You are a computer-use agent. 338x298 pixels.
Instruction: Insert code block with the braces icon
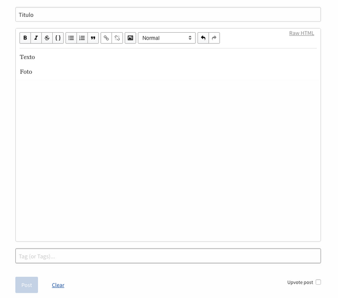58,38
